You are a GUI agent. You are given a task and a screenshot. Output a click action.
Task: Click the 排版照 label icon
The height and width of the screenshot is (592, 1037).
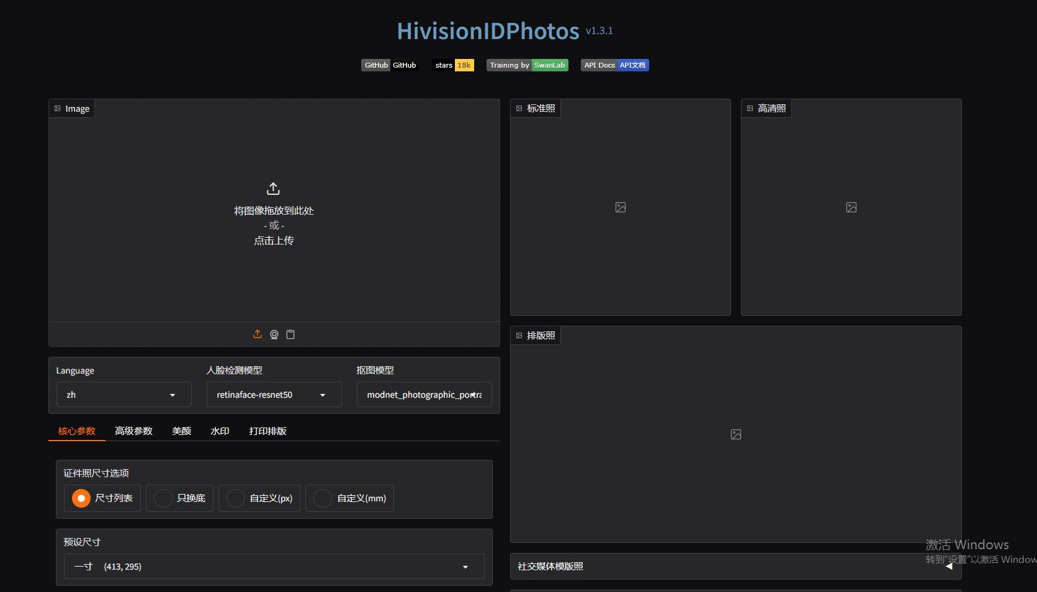click(x=519, y=336)
